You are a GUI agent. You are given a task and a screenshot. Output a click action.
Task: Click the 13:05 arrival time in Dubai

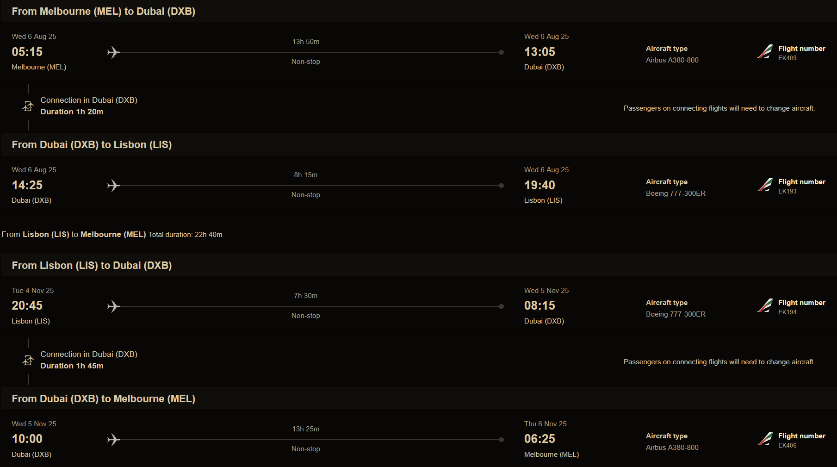[x=539, y=52]
